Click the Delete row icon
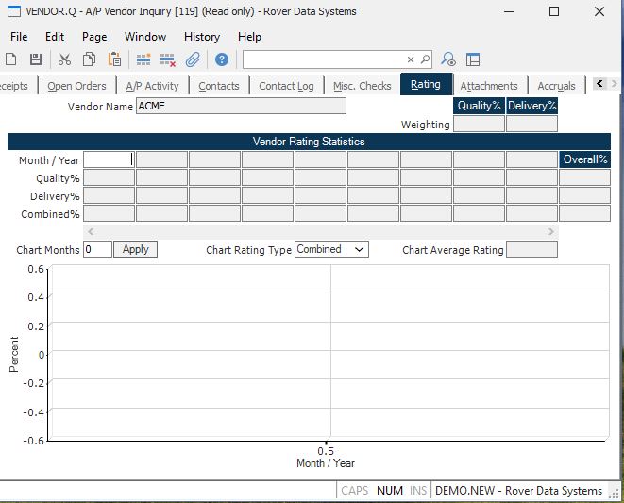This screenshot has width=624, height=503. (168, 59)
